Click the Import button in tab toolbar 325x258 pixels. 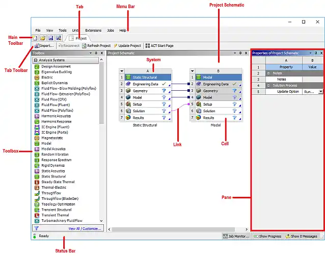pos(44,46)
